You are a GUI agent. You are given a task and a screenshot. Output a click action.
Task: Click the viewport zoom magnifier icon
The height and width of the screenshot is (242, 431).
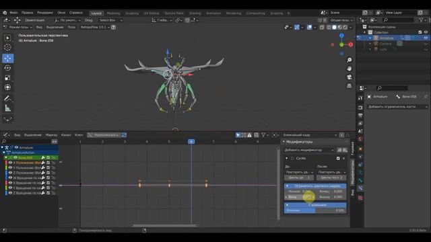349,60
